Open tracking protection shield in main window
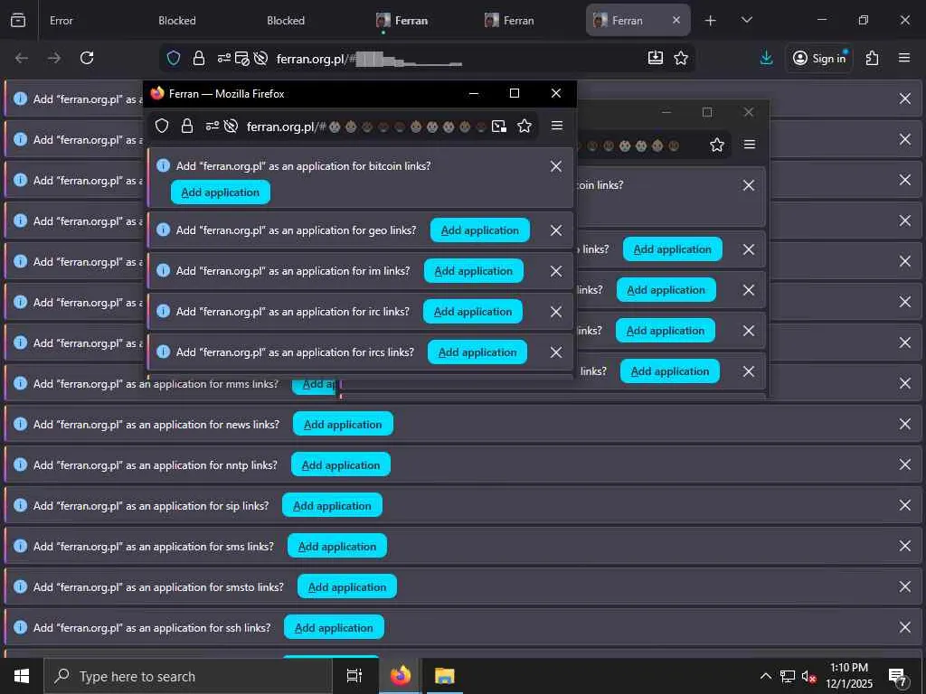The height and width of the screenshot is (694, 926). pyautogui.click(x=173, y=58)
